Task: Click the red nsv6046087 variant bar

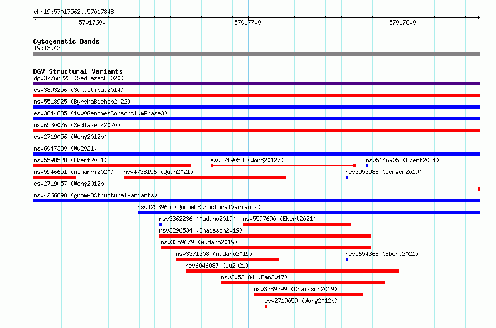Action: (x=292, y=271)
